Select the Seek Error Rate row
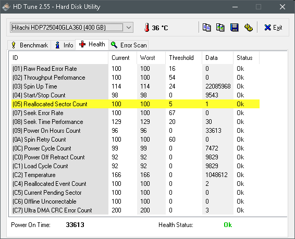The width and height of the screenshot is (295, 239). pos(136,113)
